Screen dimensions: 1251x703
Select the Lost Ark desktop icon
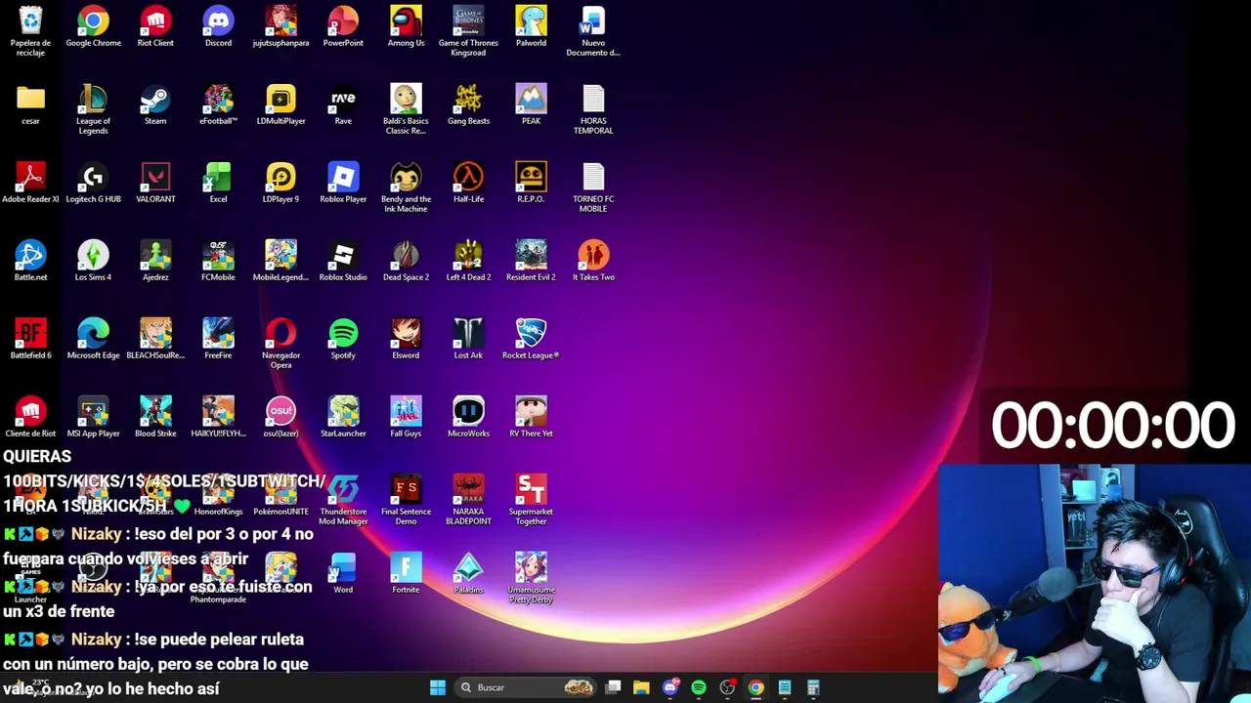coord(468,340)
